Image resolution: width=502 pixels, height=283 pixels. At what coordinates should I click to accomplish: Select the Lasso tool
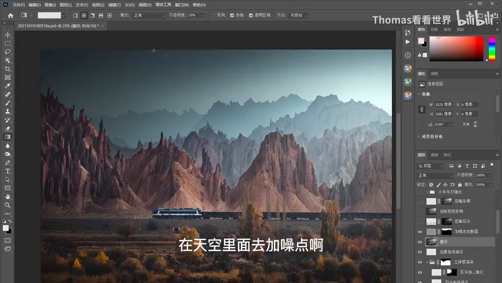point(8,52)
